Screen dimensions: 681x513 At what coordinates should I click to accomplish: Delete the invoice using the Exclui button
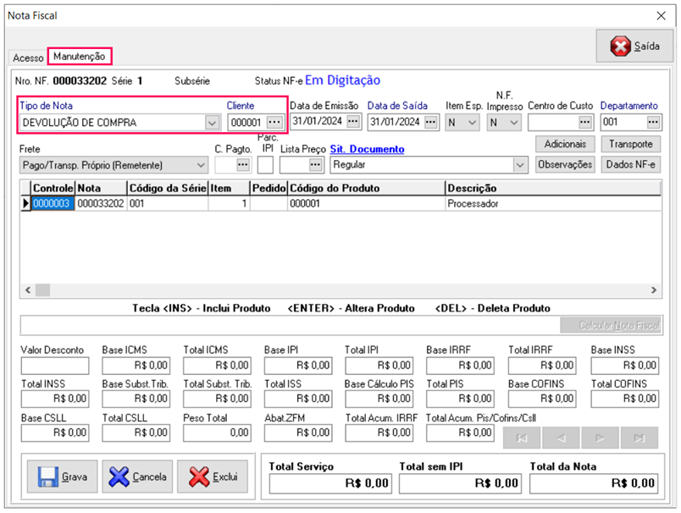(213, 477)
